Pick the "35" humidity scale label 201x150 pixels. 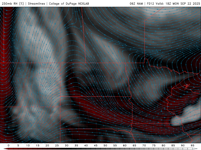click(x=76, y=145)
